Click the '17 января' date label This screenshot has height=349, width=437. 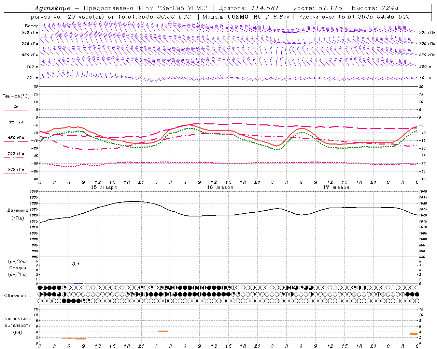pyautogui.click(x=336, y=187)
